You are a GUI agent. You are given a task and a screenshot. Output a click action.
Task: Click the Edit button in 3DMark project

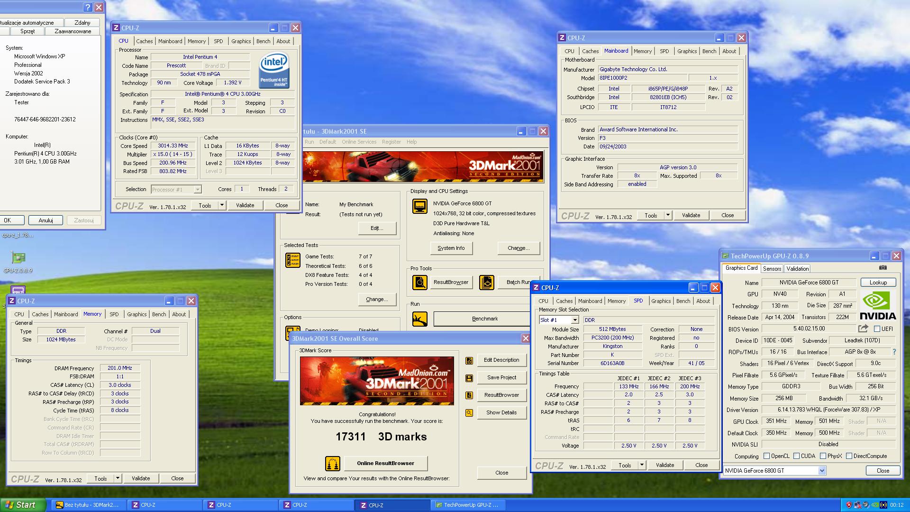377,228
